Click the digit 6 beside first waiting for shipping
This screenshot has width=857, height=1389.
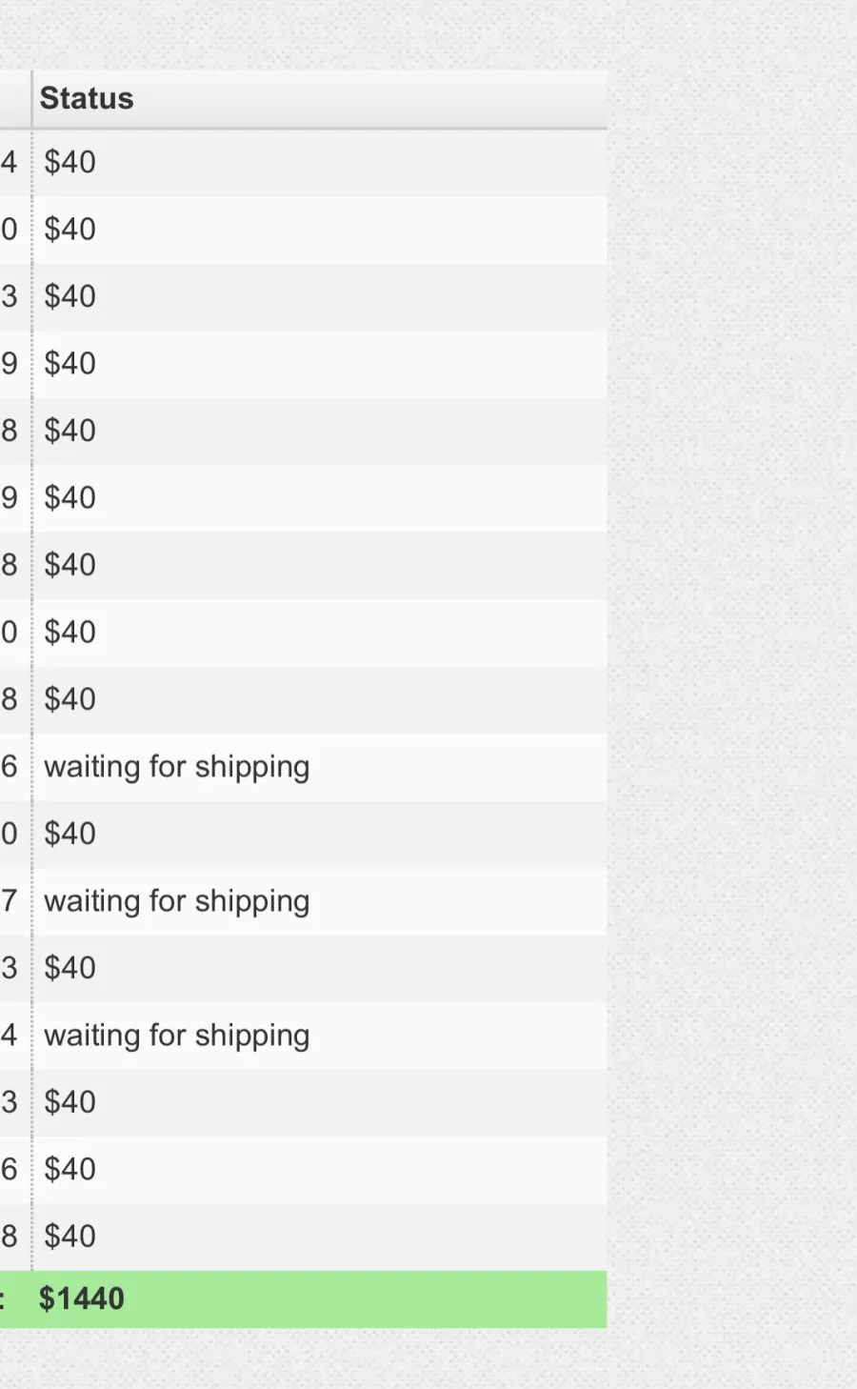pos(9,766)
